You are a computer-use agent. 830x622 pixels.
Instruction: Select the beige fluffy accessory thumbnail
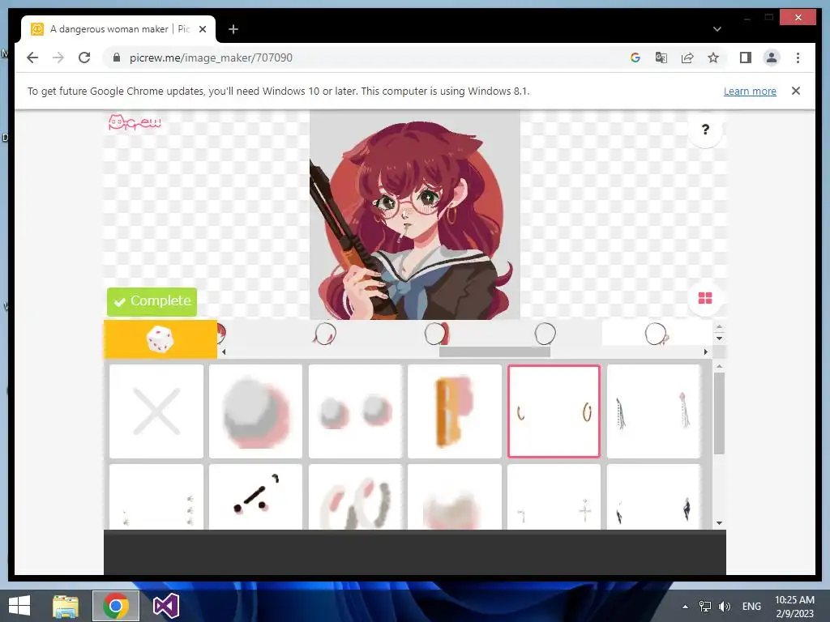point(455,496)
